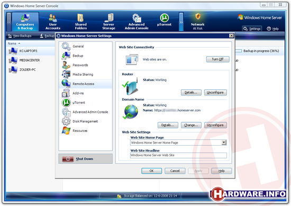Open the Settings menu in top bar
The height and width of the screenshot is (206, 291).
coord(252,29)
